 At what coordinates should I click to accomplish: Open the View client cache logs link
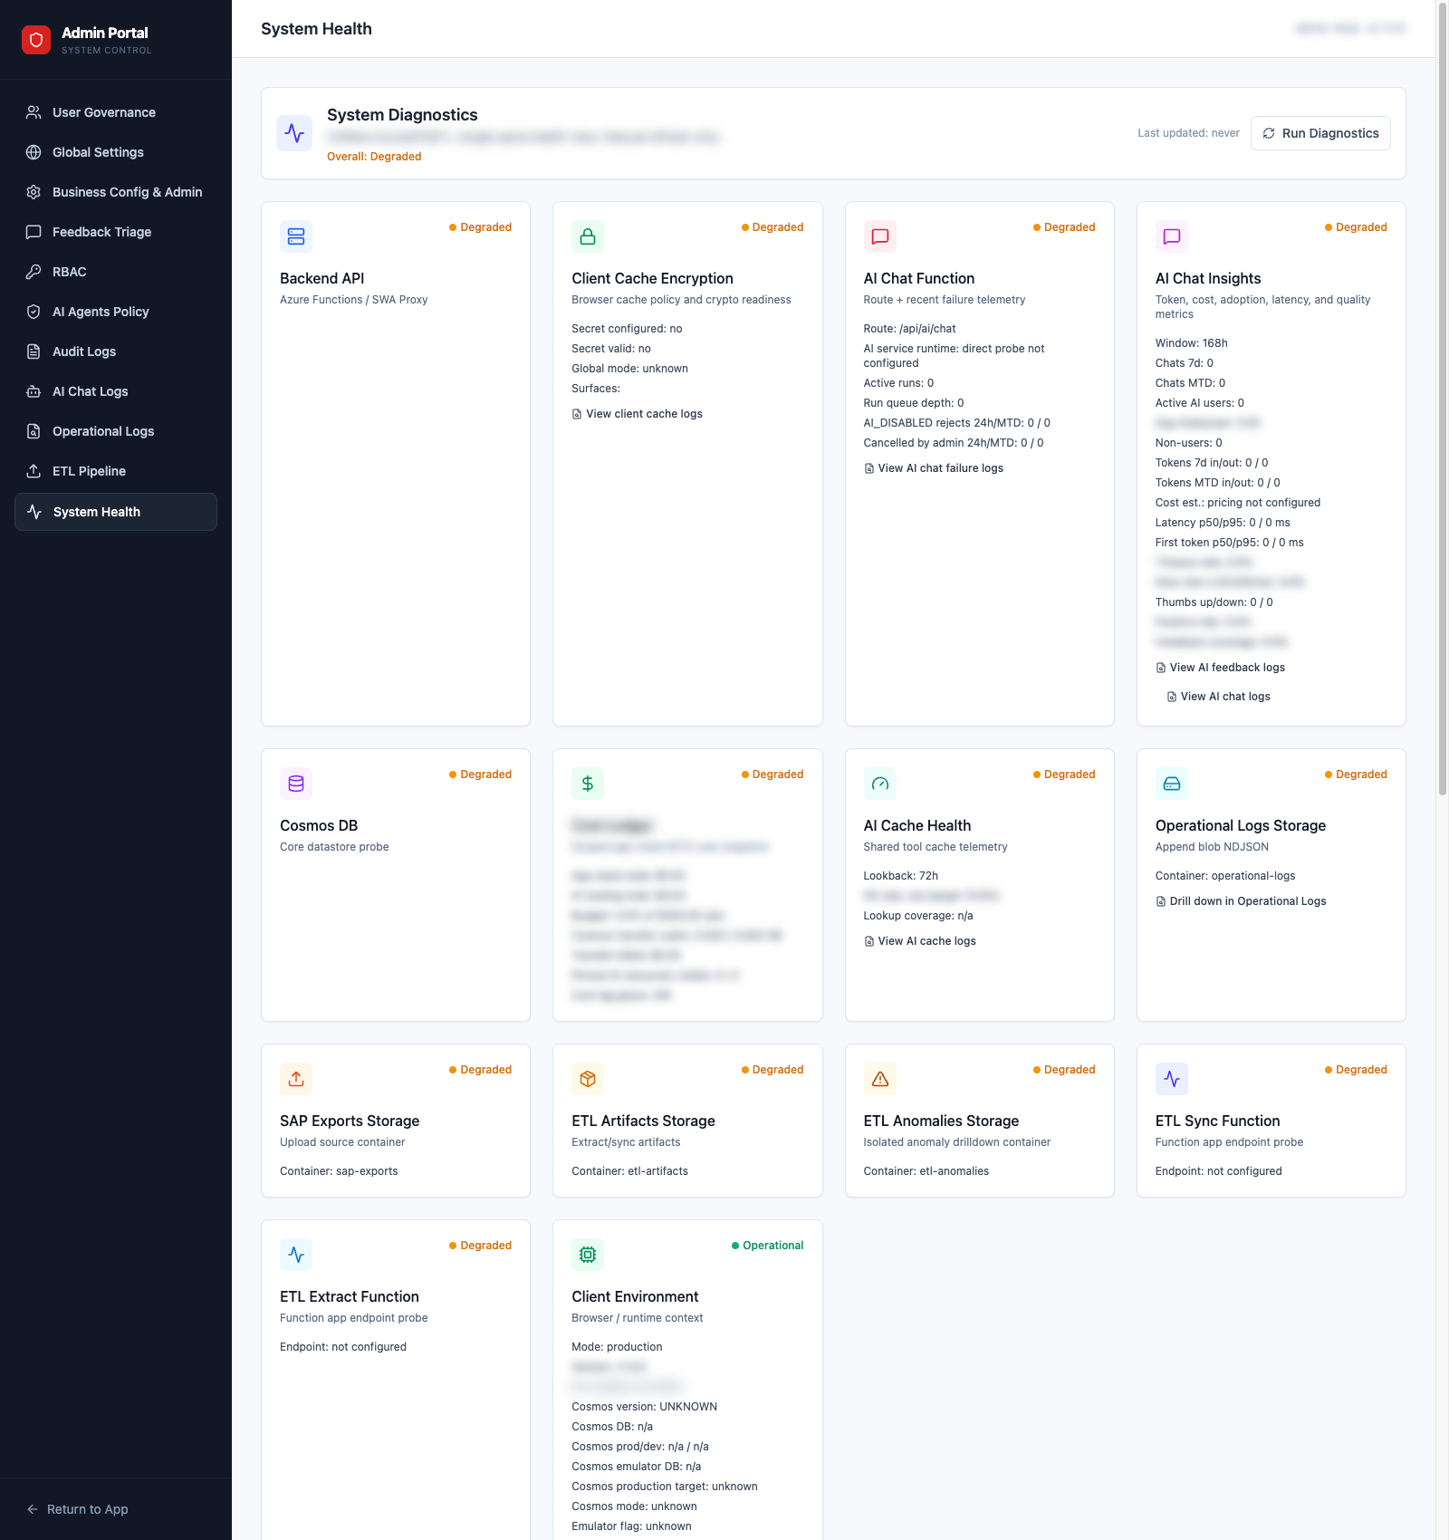(638, 414)
